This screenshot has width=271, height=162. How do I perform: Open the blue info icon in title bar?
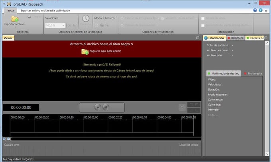click(261, 10)
